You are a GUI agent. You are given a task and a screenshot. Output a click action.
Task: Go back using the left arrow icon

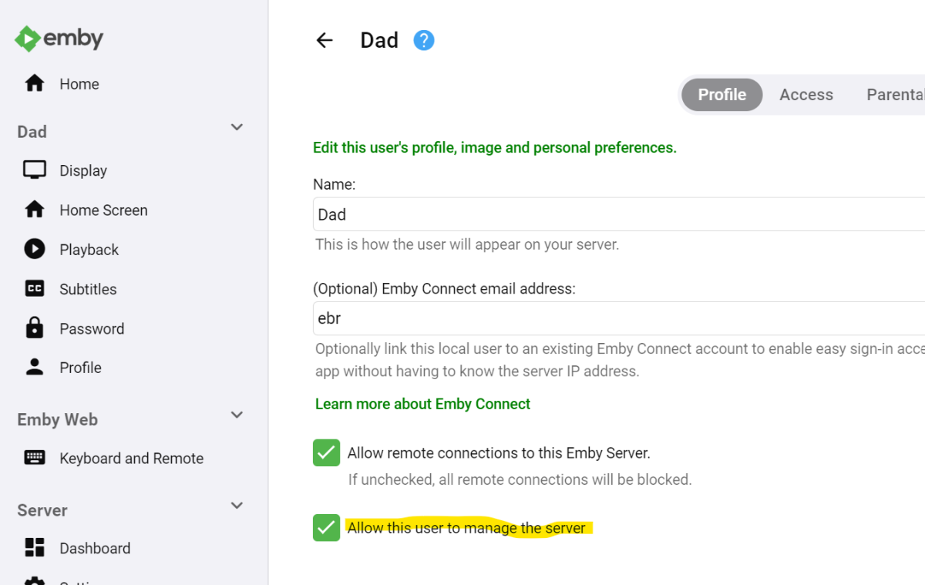(325, 41)
